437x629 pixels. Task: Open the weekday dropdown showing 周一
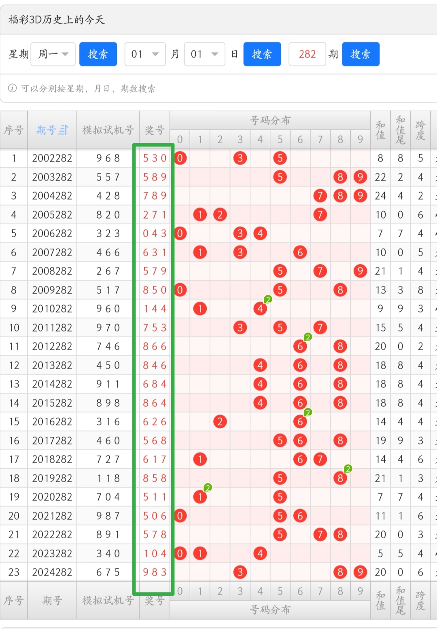pyautogui.click(x=53, y=54)
